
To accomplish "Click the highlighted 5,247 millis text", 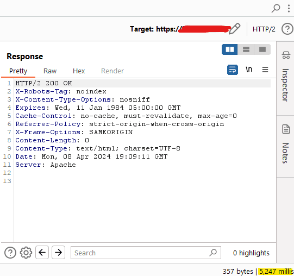I will click(276, 272).
